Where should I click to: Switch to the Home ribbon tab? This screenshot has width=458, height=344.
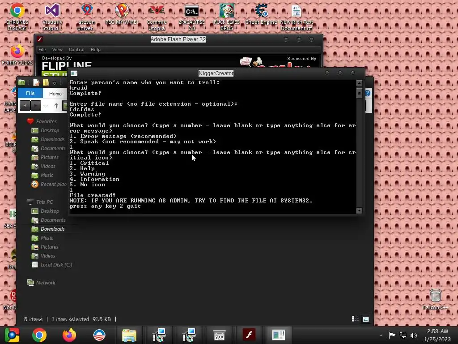[x=55, y=93]
